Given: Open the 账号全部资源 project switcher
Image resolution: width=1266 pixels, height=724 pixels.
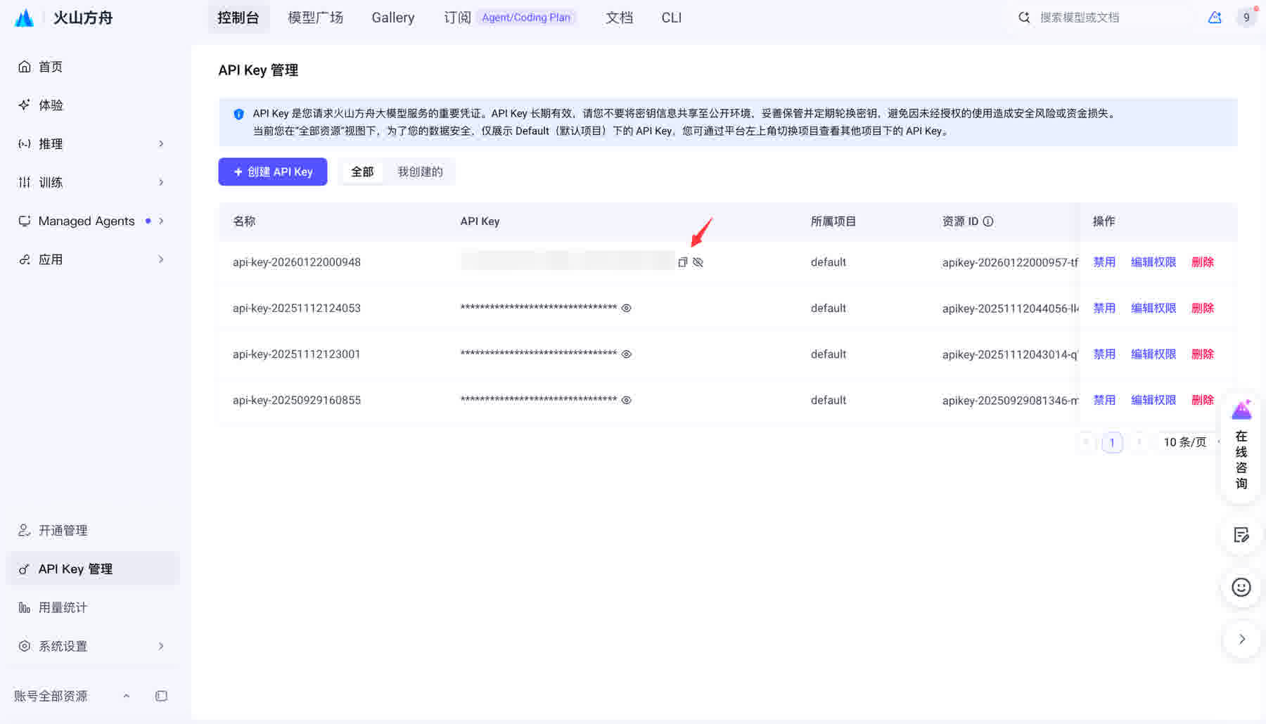Looking at the screenshot, I should [72, 696].
